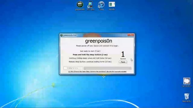Click 'Please power off your device' instruction text
Viewport: 193px width, 108px height.
click(x=97, y=46)
